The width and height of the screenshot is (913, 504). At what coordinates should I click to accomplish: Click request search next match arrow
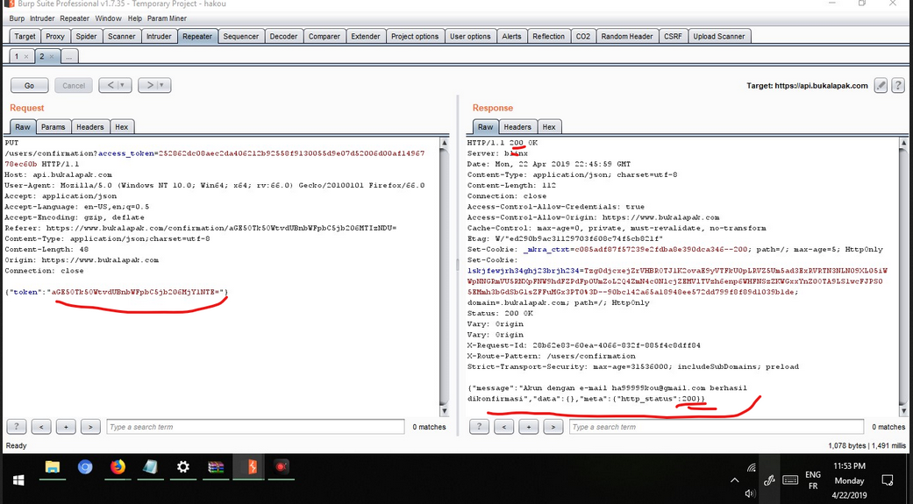tap(90, 427)
